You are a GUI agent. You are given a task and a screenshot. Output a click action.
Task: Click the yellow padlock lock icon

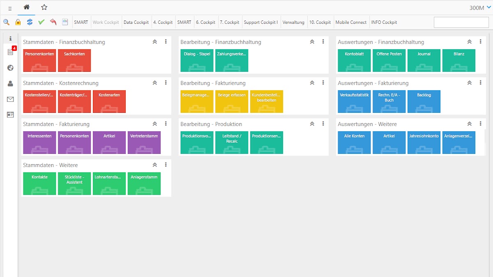(x=18, y=22)
